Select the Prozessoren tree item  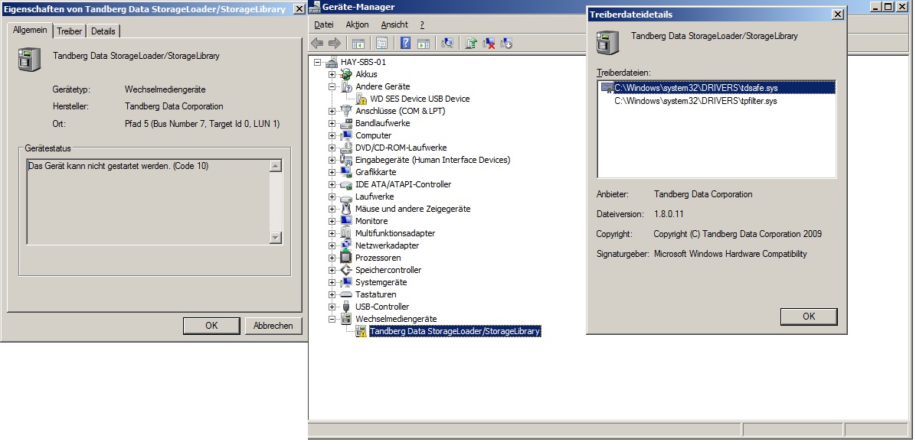click(378, 258)
